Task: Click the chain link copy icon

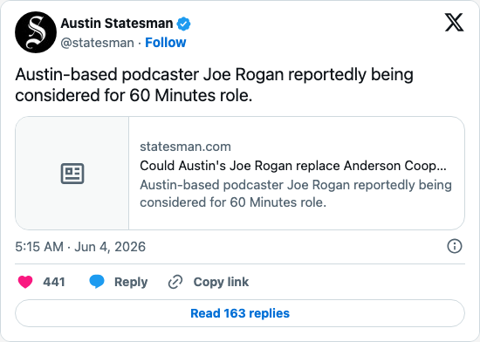Action: coord(175,282)
